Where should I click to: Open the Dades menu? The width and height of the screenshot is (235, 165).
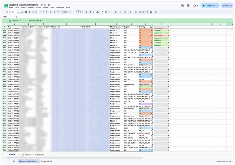pyautogui.click(x=46, y=8)
